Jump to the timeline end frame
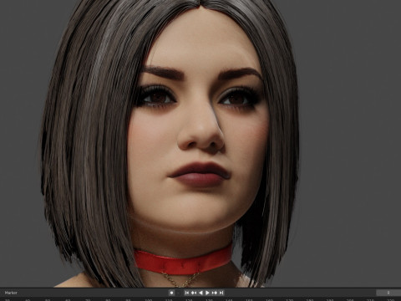401x301 pixels. pyautogui.click(x=221, y=293)
